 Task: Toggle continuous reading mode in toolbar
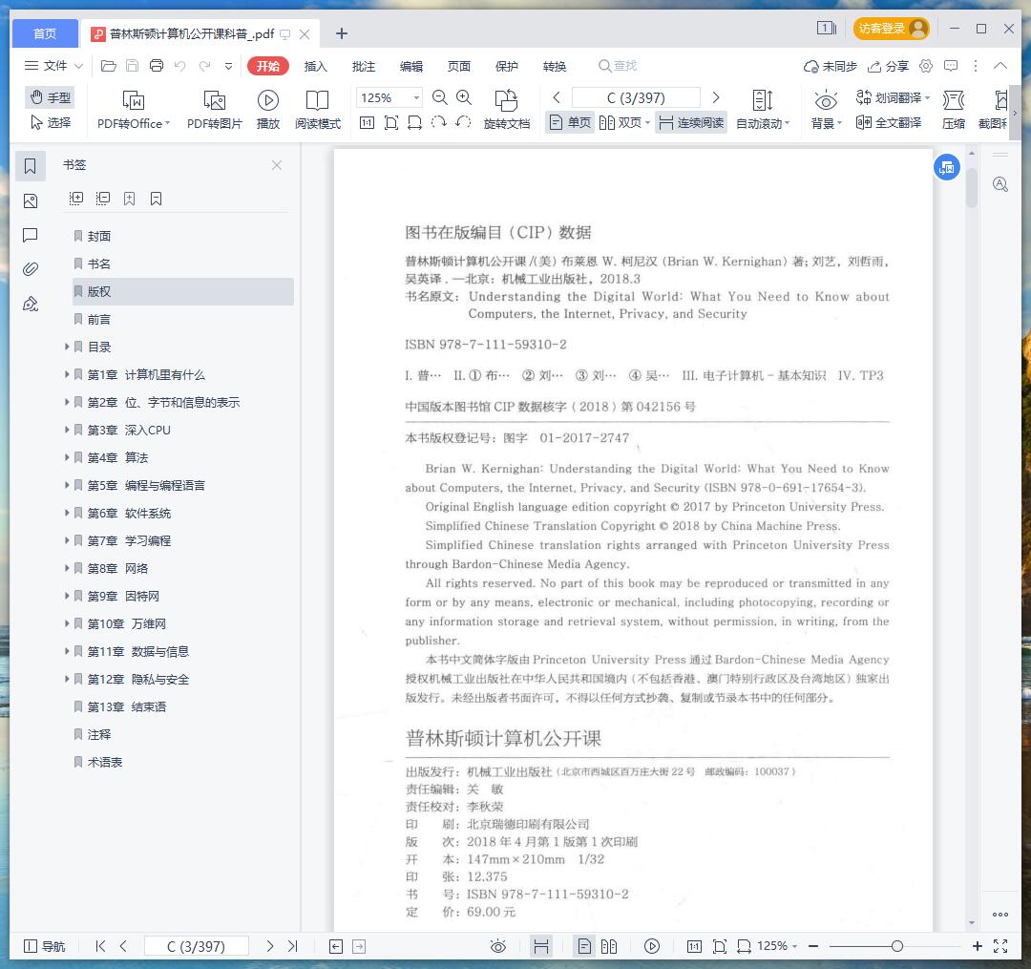click(x=691, y=122)
